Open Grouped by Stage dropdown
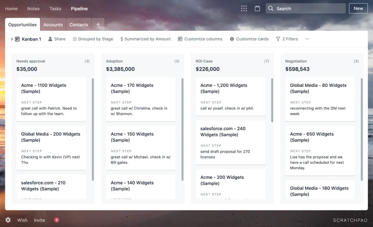 click(93, 39)
